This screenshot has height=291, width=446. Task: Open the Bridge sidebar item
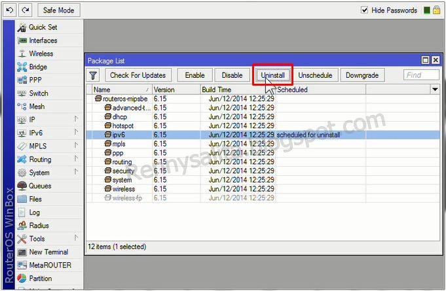pyautogui.click(x=48, y=67)
